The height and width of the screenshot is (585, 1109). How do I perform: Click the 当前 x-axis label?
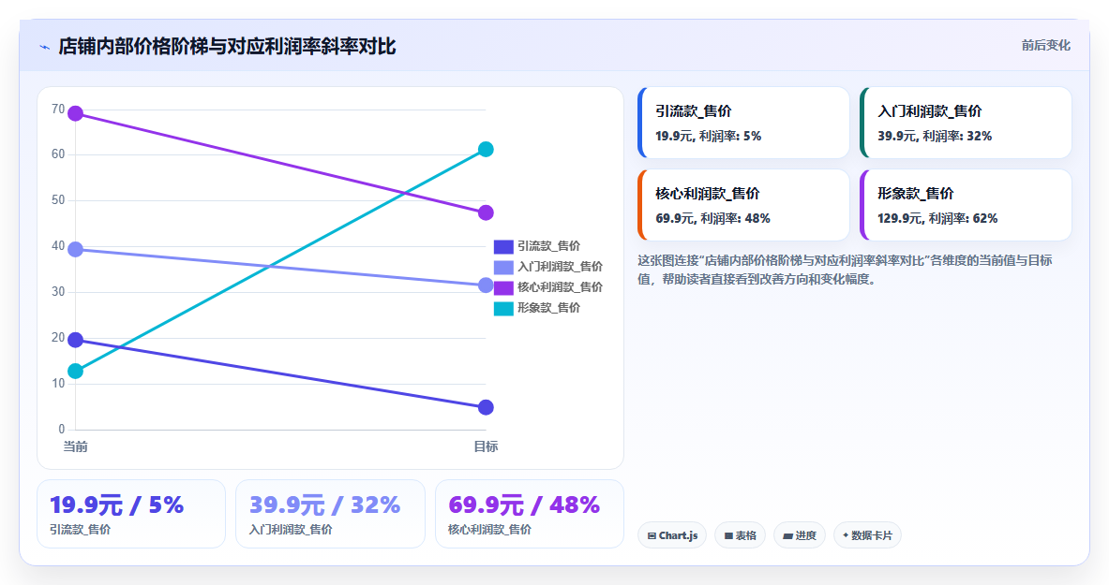[x=76, y=446]
